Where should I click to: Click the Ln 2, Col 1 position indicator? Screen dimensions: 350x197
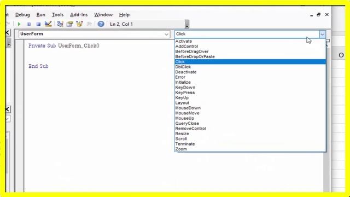point(121,24)
